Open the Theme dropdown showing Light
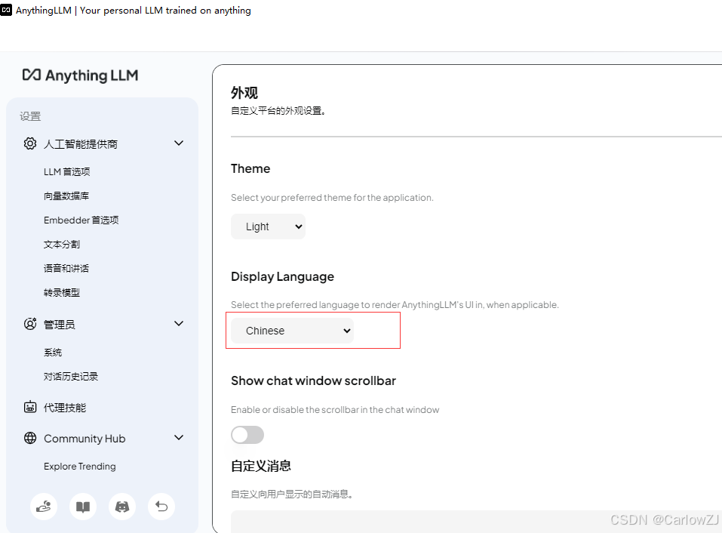This screenshot has width=722, height=533. pyautogui.click(x=268, y=226)
